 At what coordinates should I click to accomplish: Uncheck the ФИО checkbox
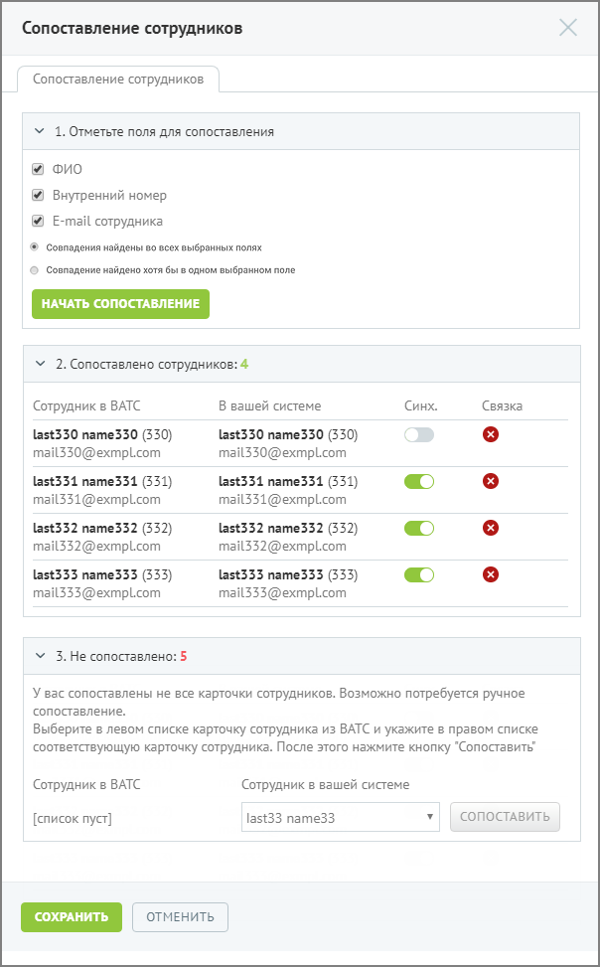pos(38,169)
